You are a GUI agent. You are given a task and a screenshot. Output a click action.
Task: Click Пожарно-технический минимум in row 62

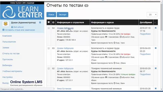106,68
